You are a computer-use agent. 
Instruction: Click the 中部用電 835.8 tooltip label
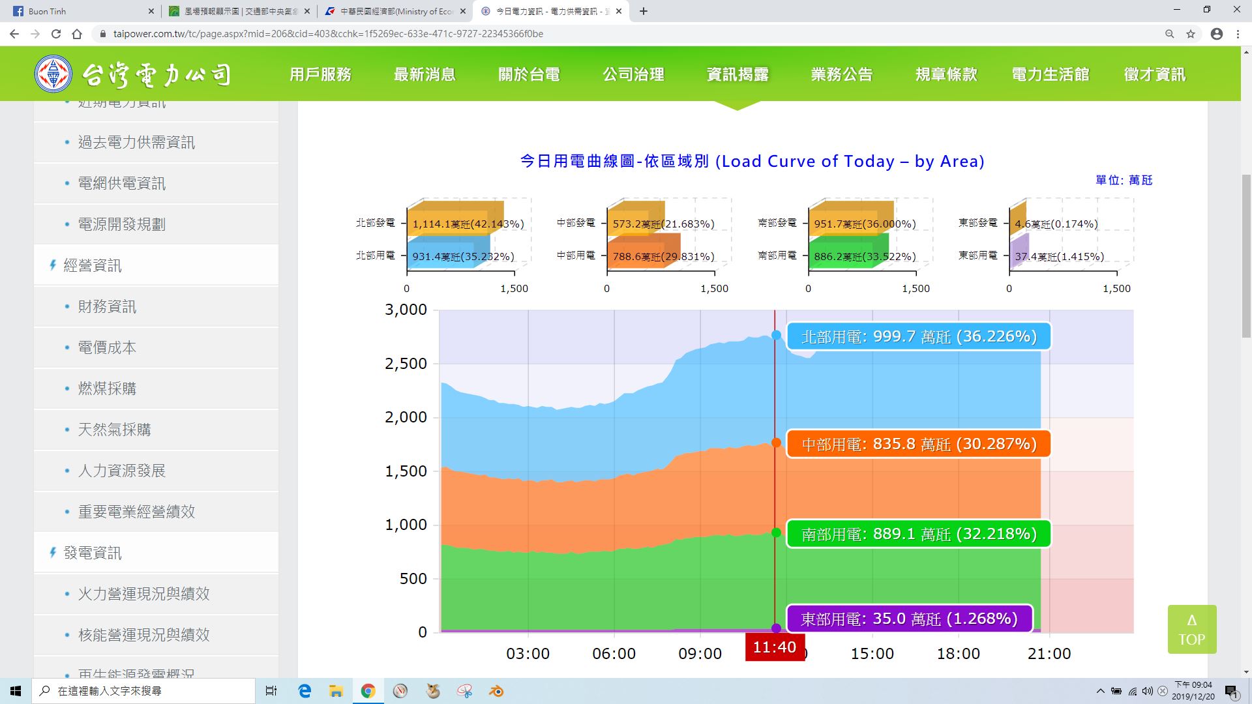pyautogui.click(x=919, y=444)
